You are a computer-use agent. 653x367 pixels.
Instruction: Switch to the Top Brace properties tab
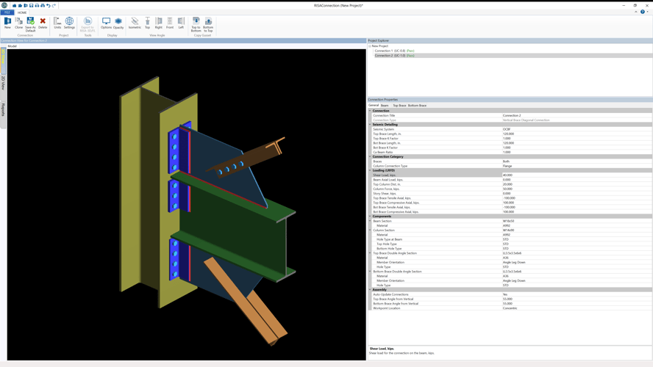tap(399, 106)
